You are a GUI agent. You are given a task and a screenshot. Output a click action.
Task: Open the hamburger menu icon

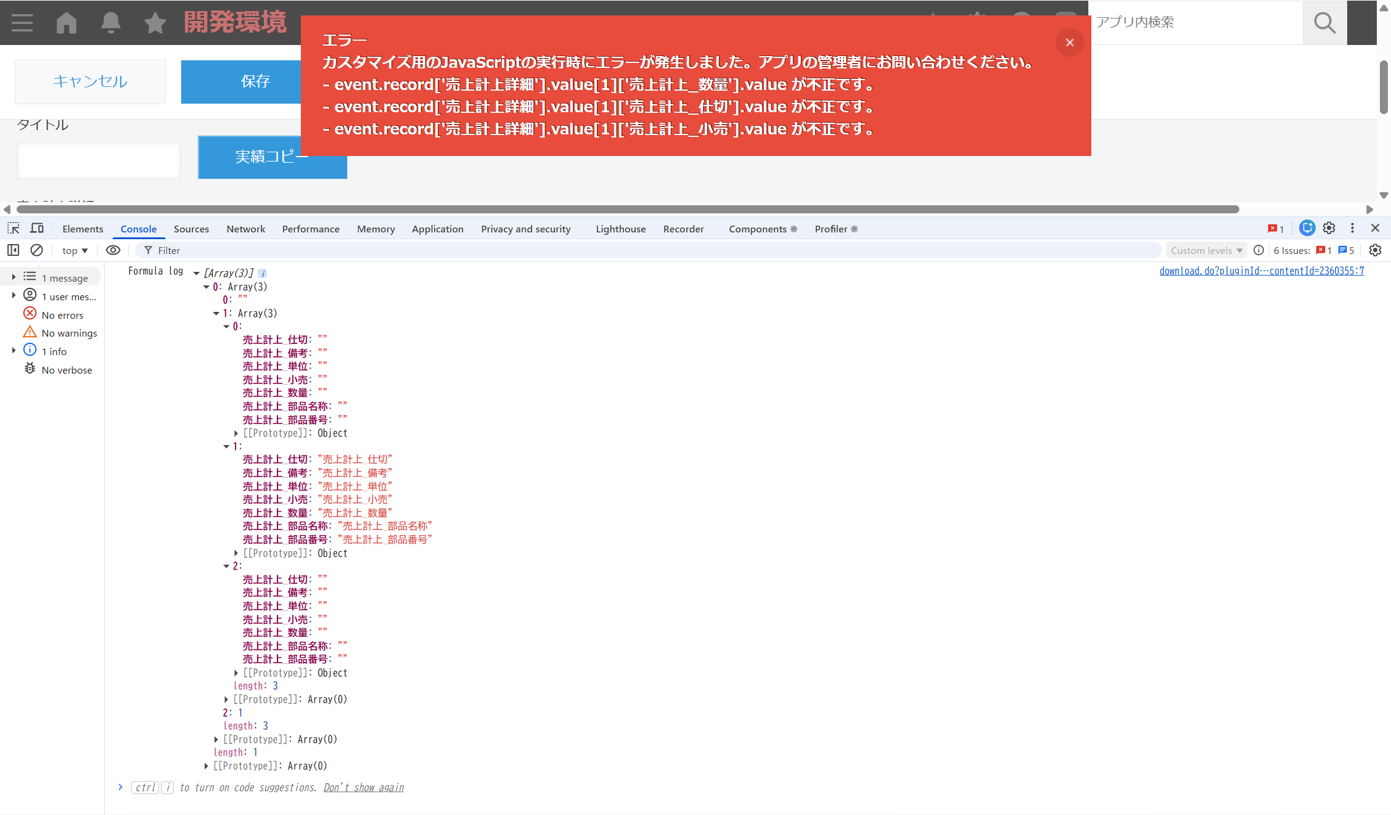22,23
